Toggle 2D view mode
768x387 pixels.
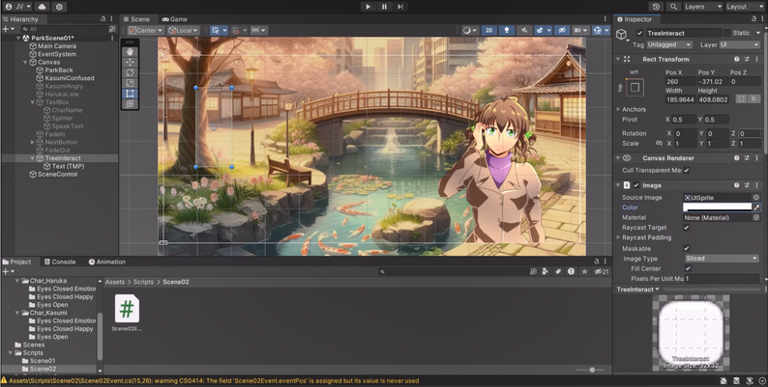pyautogui.click(x=488, y=30)
